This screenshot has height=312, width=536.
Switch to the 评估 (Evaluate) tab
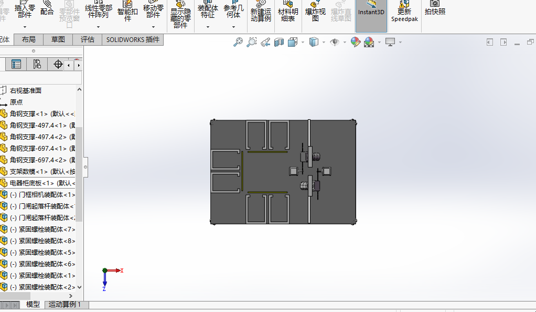click(88, 40)
